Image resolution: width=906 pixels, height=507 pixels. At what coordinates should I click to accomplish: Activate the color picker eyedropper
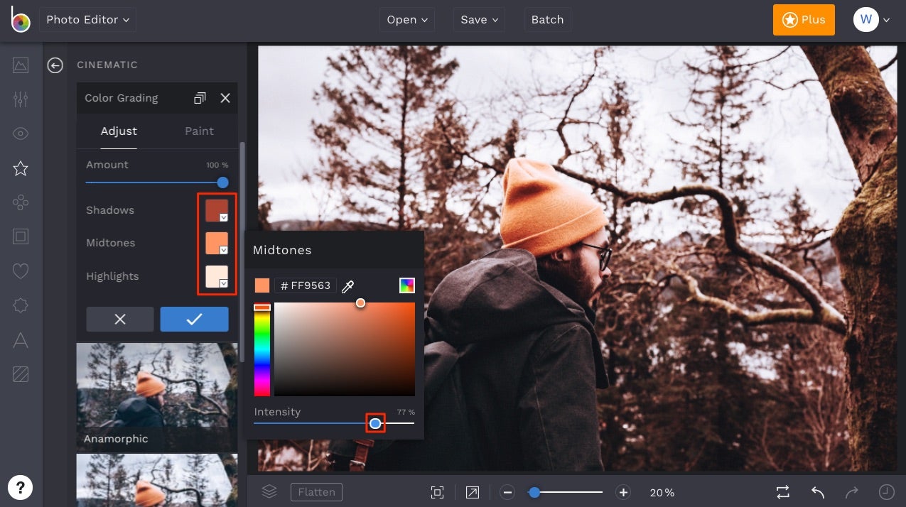coord(347,285)
